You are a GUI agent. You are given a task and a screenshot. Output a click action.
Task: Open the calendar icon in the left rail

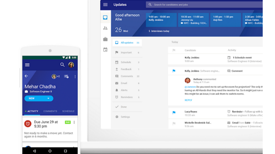coord(105,50)
